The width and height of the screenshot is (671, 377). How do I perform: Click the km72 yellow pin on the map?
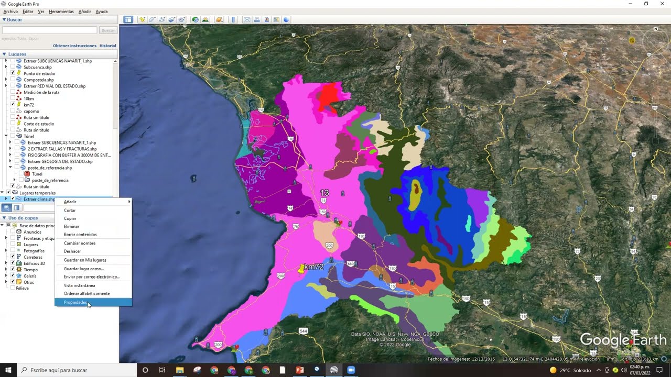coord(301,269)
